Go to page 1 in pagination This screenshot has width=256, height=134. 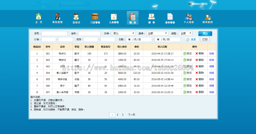tap(112, 115)
